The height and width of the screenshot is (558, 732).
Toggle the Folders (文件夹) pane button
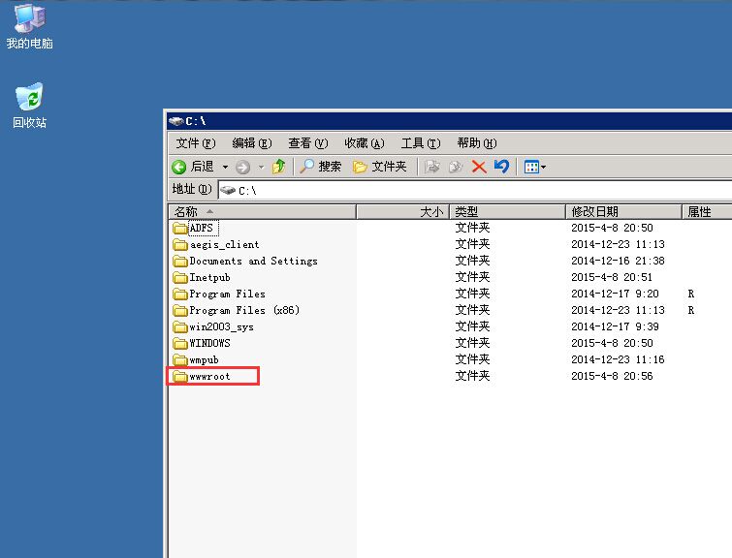click(x=379, y=167)
